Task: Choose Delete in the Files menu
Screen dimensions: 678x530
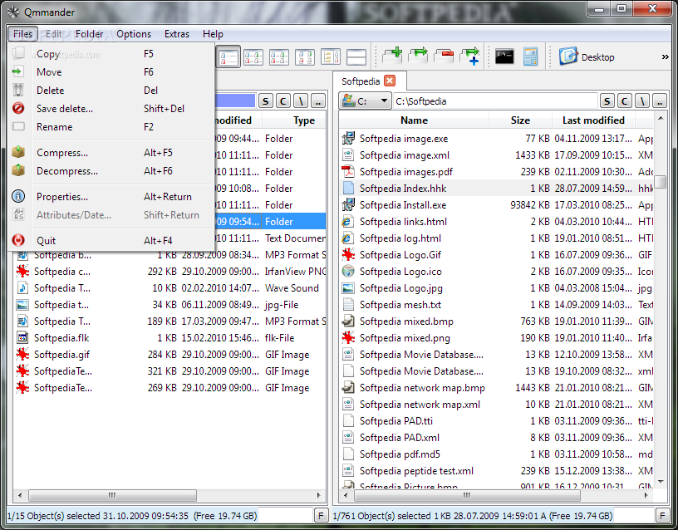Action: pyautogui.click(x=111, y=91)
